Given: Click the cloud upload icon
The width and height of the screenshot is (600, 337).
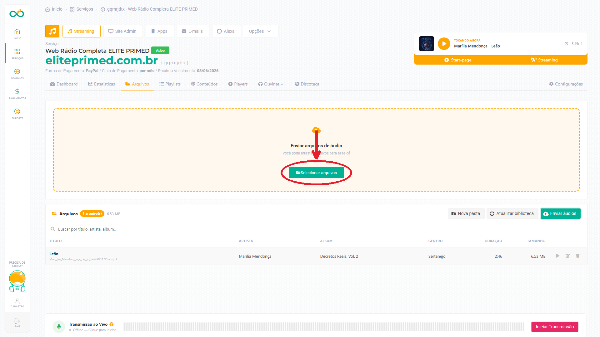Looking at the screenshot, I should [316, 129].
